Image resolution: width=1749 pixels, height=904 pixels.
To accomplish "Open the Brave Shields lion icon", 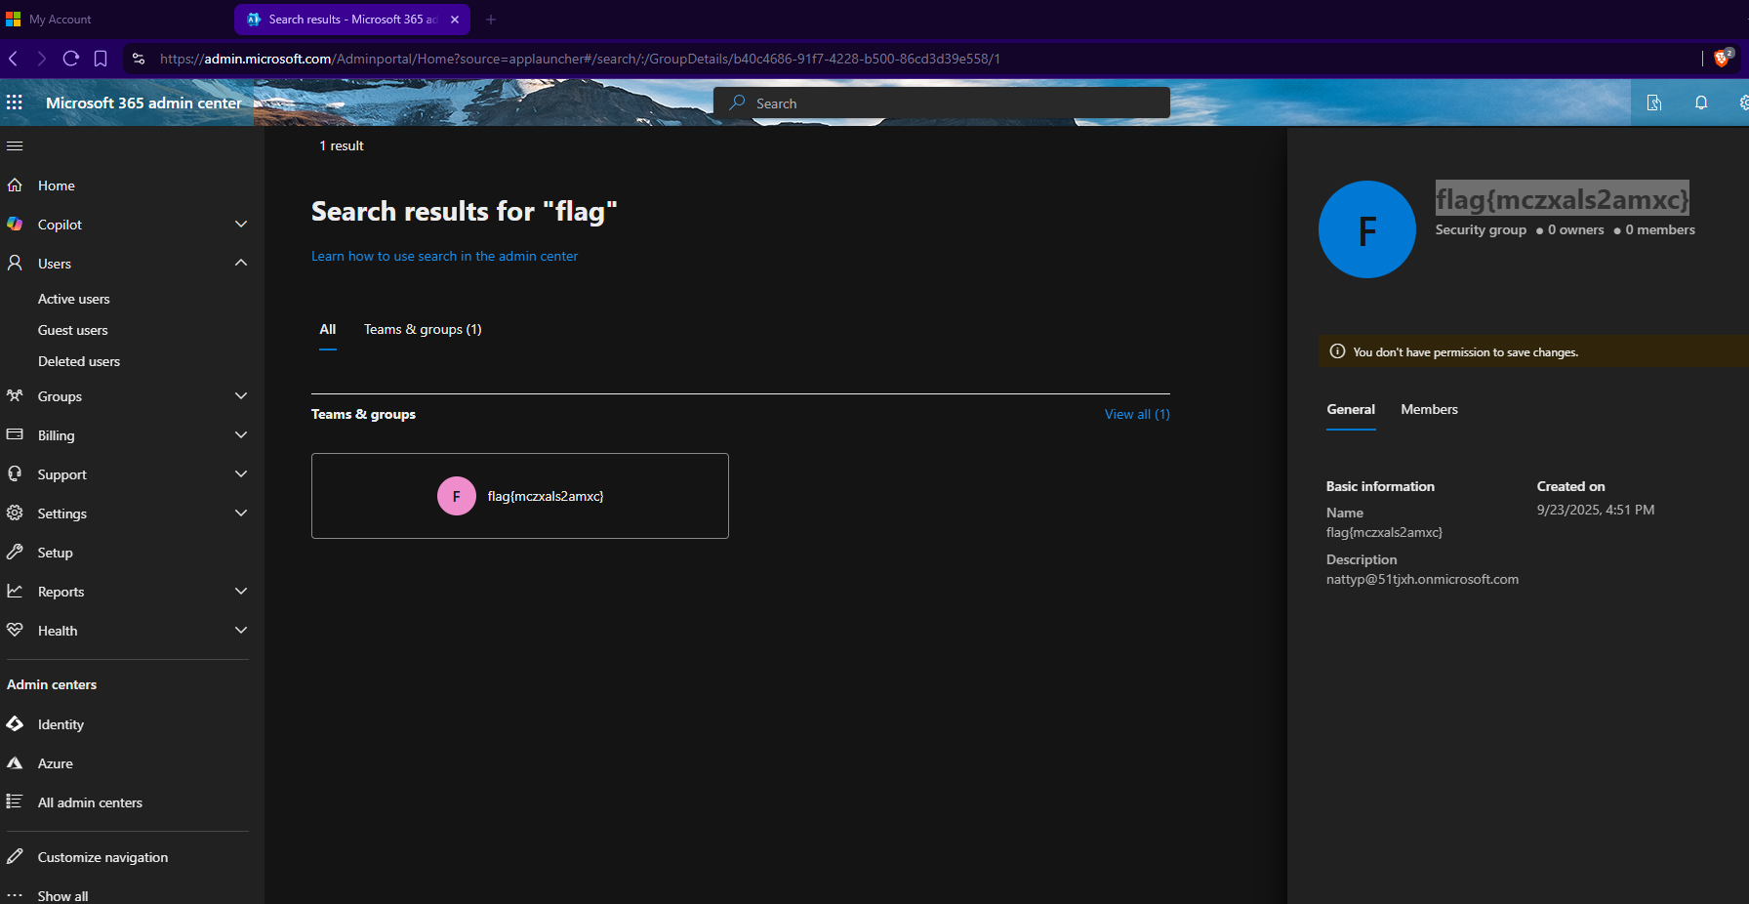I will coord(1722,59).
